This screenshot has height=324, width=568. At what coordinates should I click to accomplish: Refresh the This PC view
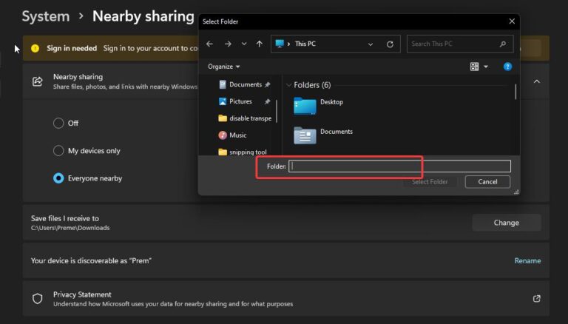click(x=390, y=44)
